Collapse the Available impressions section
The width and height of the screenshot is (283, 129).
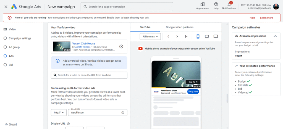[275, 36]
